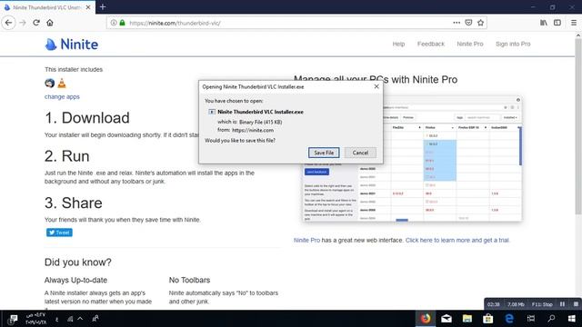Reload the current page
Viewport: 582px width, 327px height.
click(x=36, y=23)
